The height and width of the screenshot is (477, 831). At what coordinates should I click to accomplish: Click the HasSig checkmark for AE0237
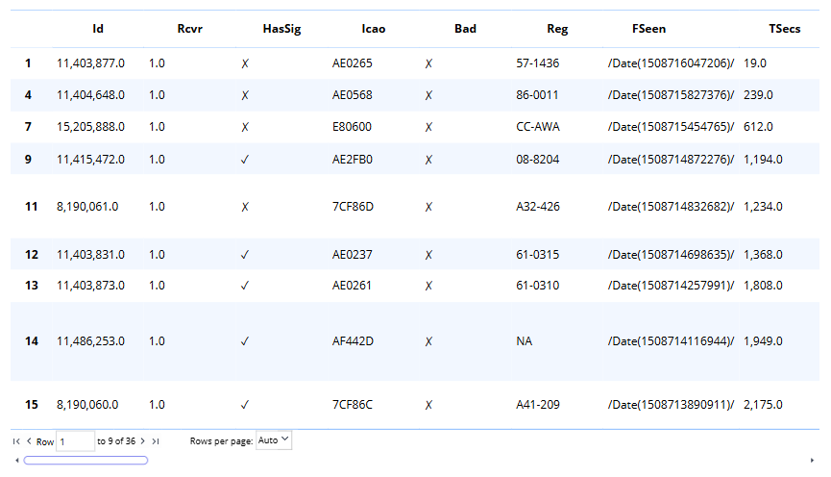click(x=245, y=255)
